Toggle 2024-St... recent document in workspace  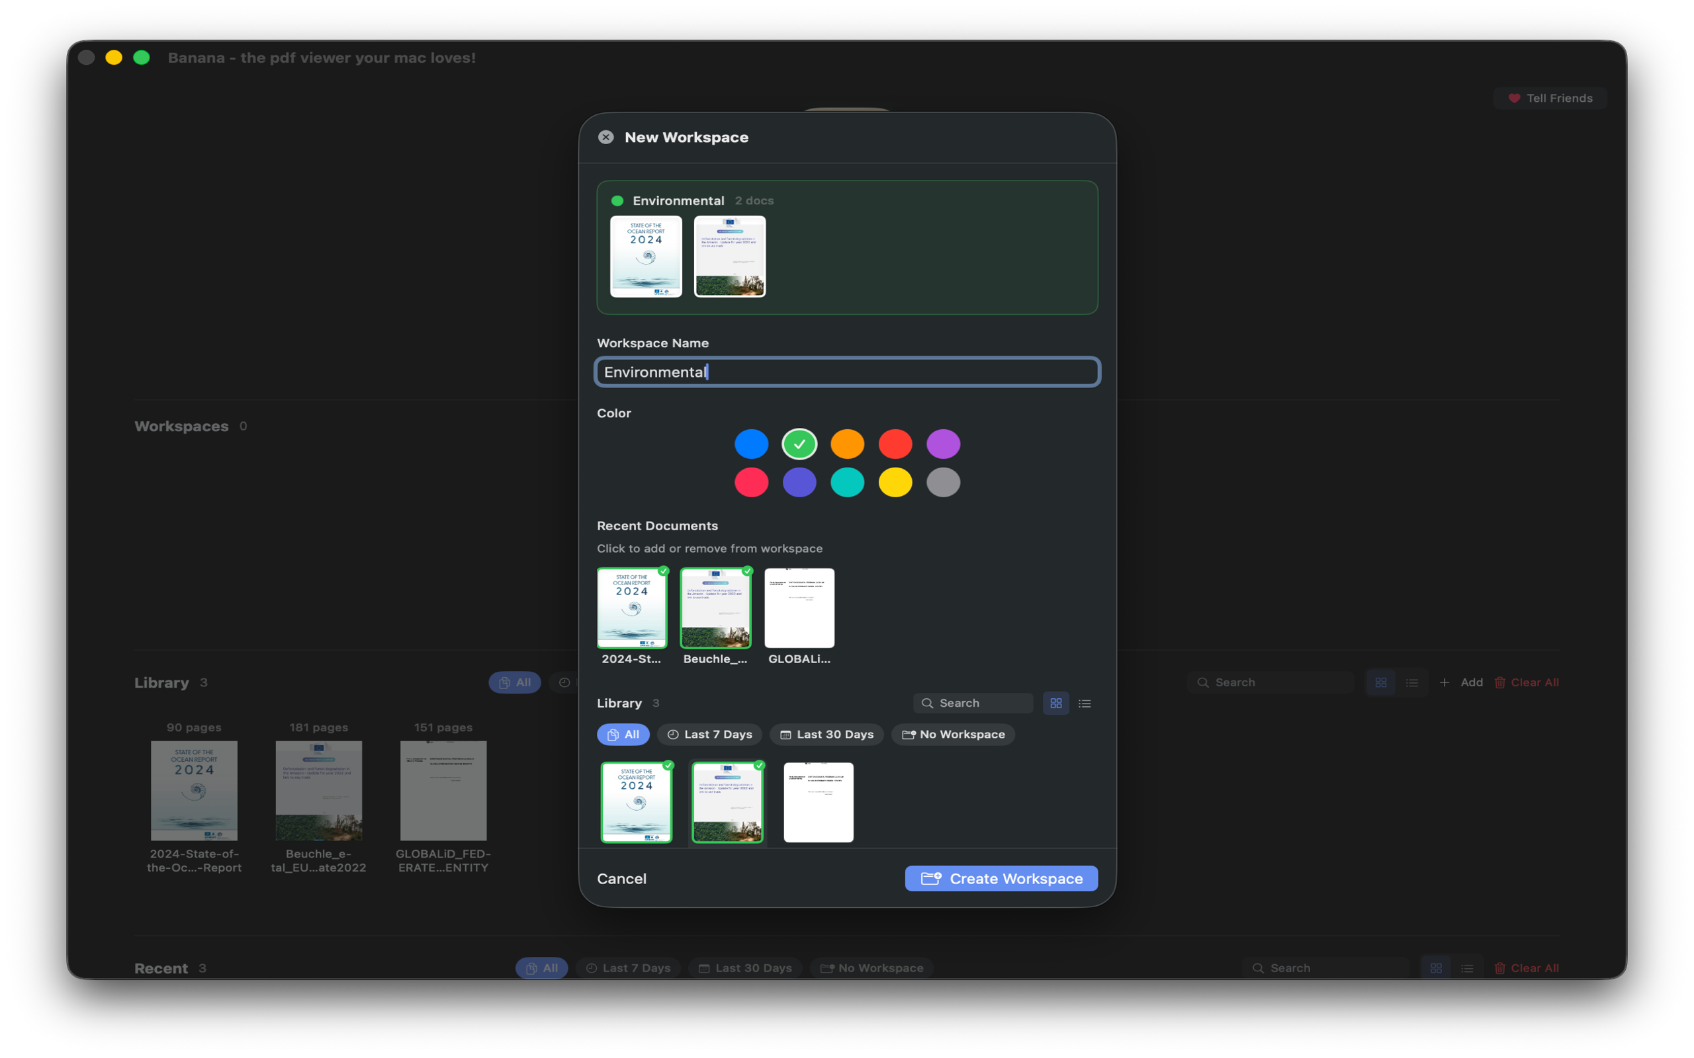[631, 608]
